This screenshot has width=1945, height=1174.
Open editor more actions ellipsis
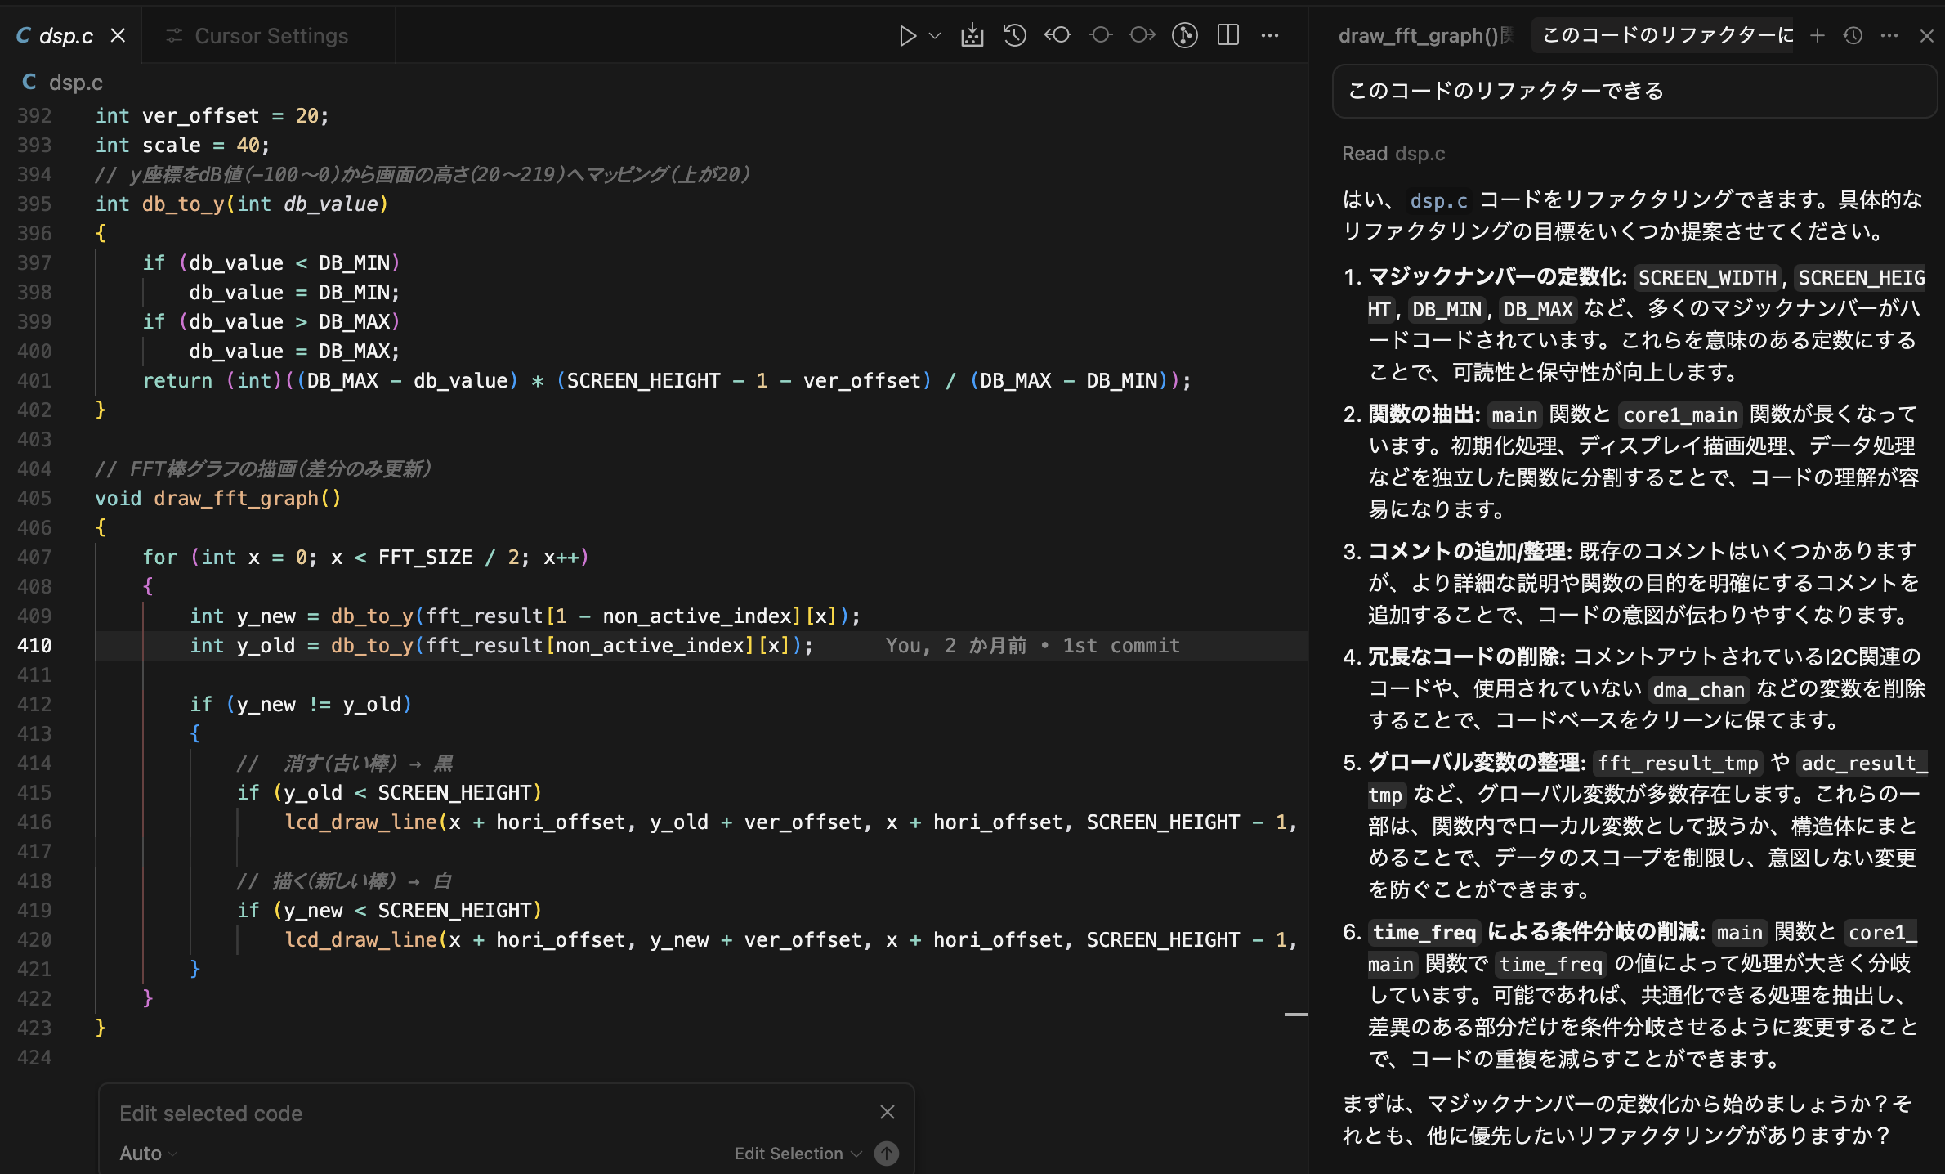click(1270, 35)
